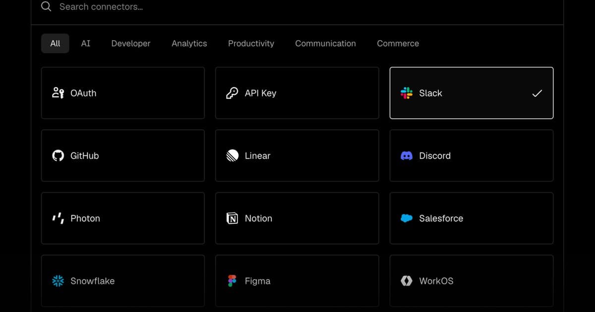Open the Productivity tab

(251, 44)
